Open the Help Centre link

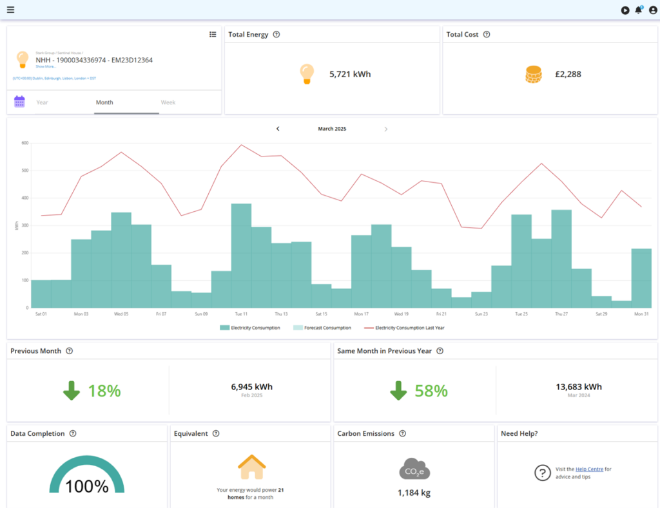pyautogui.click(x=589, y=469)
